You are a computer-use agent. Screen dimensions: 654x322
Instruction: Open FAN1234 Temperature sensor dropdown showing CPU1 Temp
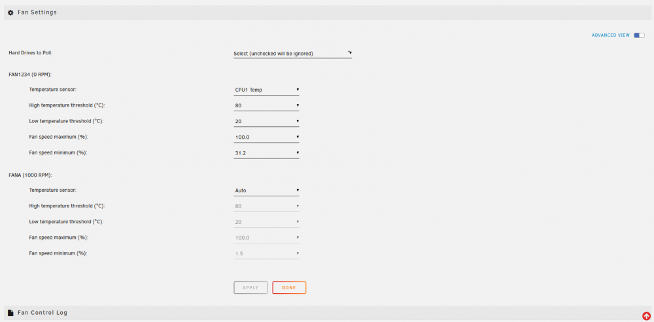tap(267, 90)
